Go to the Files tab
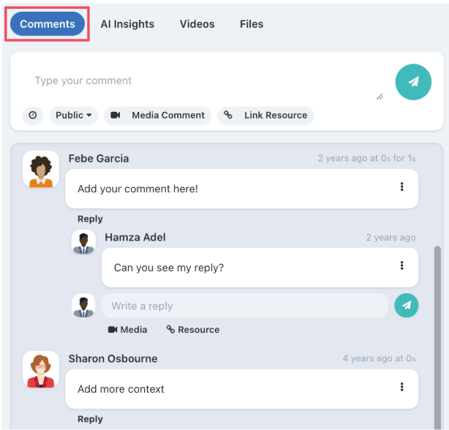 coord(252,24)
